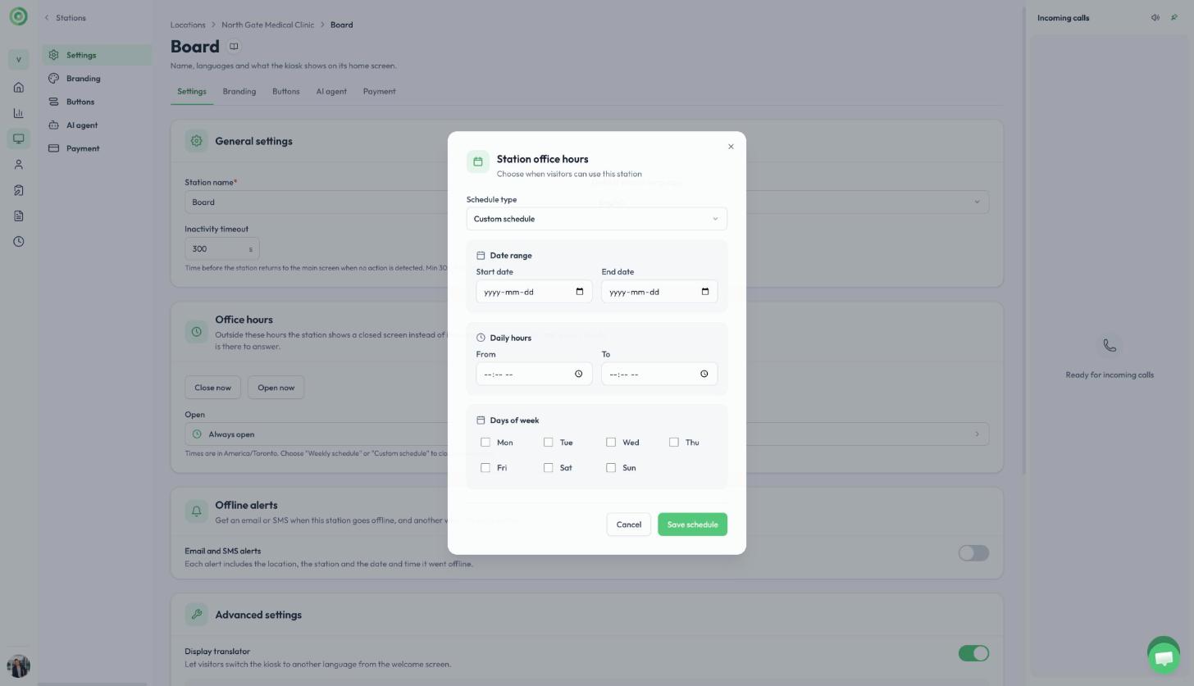Check the Tue checkbox
Viewport: 1194px width, 686px height.
coord(549,443)
